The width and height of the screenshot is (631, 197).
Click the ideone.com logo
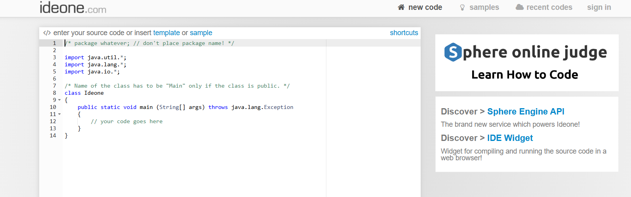(x=73, y=8)
